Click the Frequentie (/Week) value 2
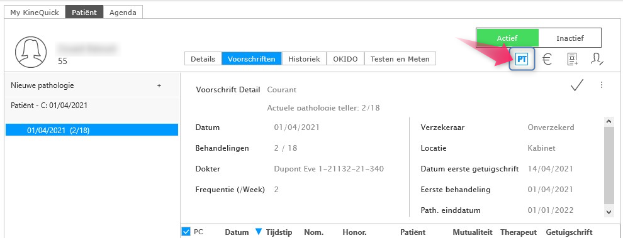The height and width of the screenshot is (238, 623). pos(276,189)
